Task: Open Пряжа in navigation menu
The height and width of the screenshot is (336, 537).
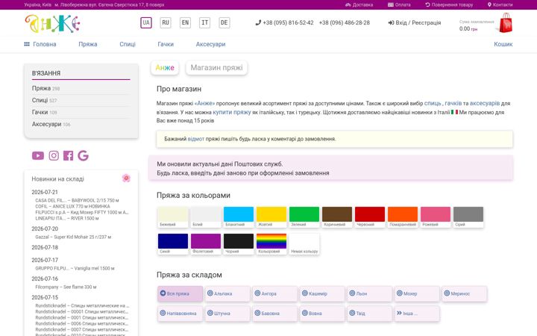Action: point(88,44)
